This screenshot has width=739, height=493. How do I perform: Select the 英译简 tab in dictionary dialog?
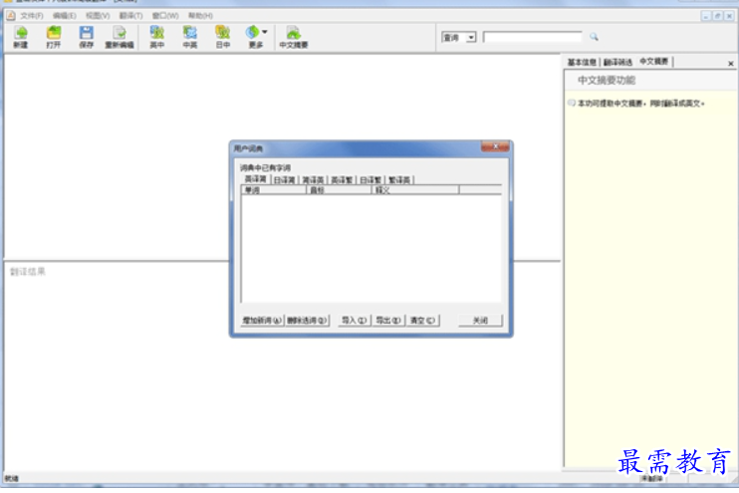[255, 179]
